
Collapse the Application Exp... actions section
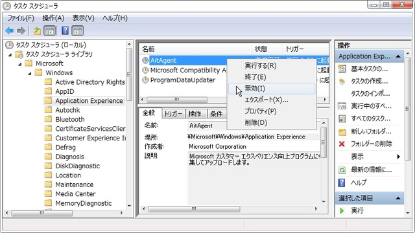398,56
